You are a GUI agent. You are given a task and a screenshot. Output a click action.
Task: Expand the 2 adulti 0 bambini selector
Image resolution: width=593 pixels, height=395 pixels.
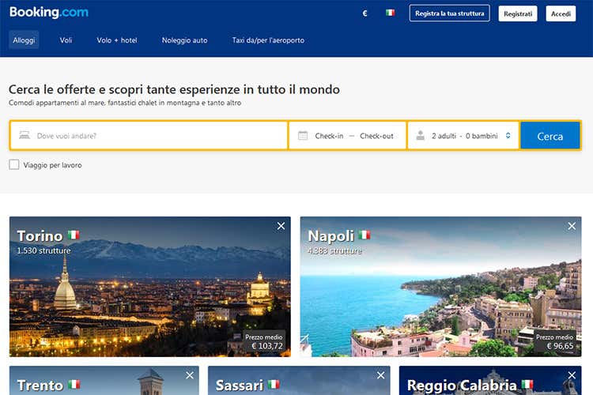(x=464, y=136)
